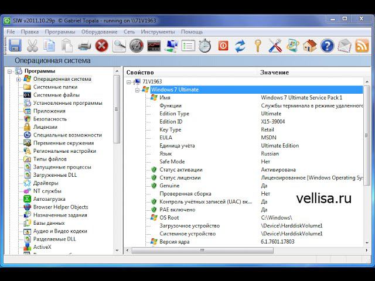Click the Paste clipboard toolbar icon

click(x=67, y=45)
